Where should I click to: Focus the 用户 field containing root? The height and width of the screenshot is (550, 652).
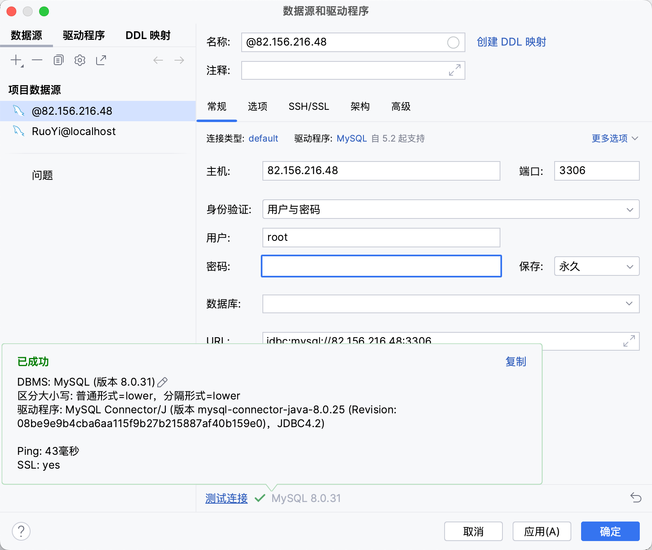[x=381, y=238]
